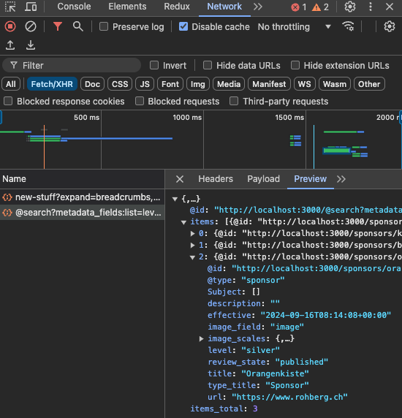Screen dimensions: 402x418
Task: Expand image_scales object
Action: (202, 339)
